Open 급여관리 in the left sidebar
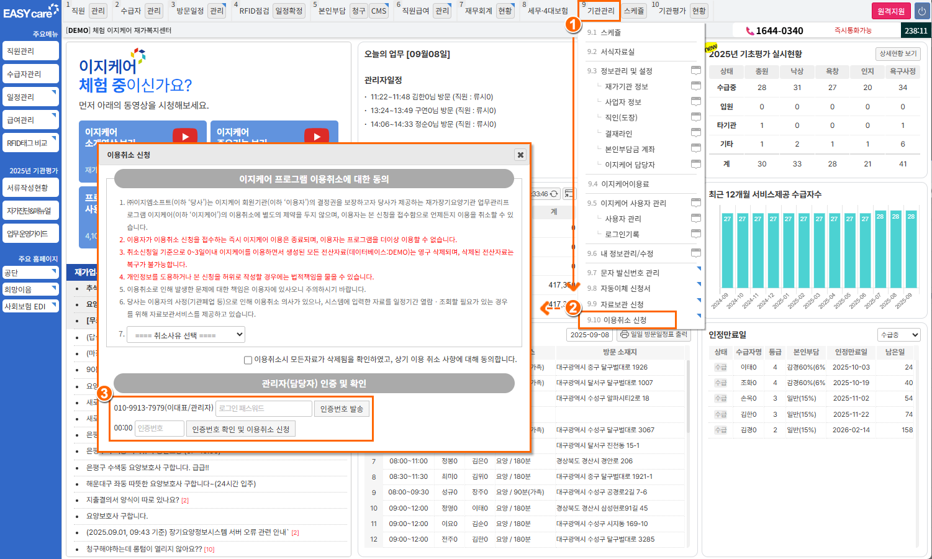The width and height of the screenshot is (932, 559). [31, 120]
